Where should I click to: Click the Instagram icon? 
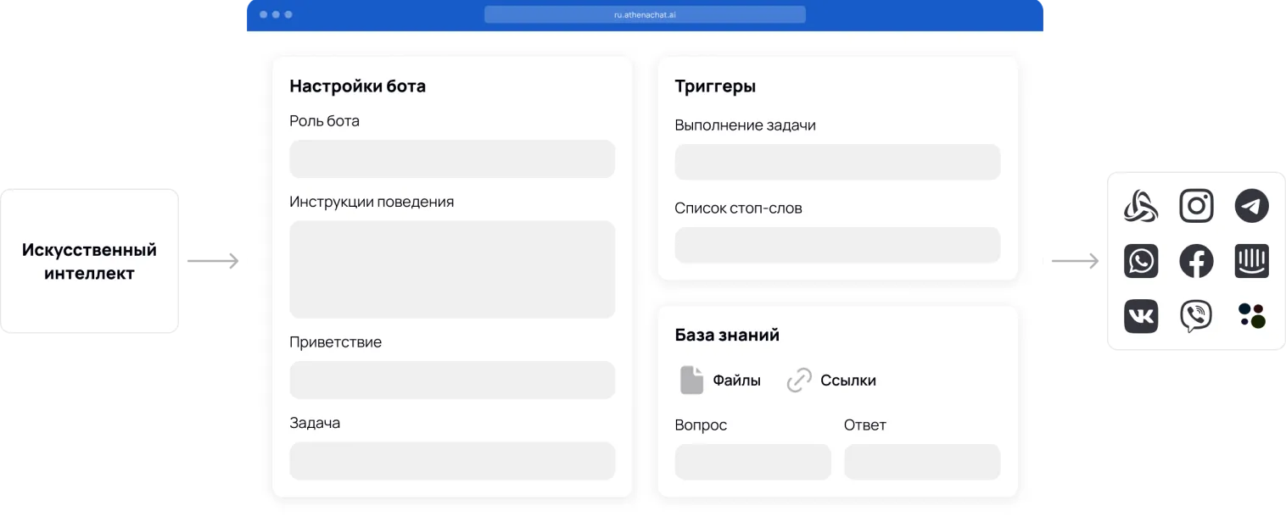pos(1196,206)
